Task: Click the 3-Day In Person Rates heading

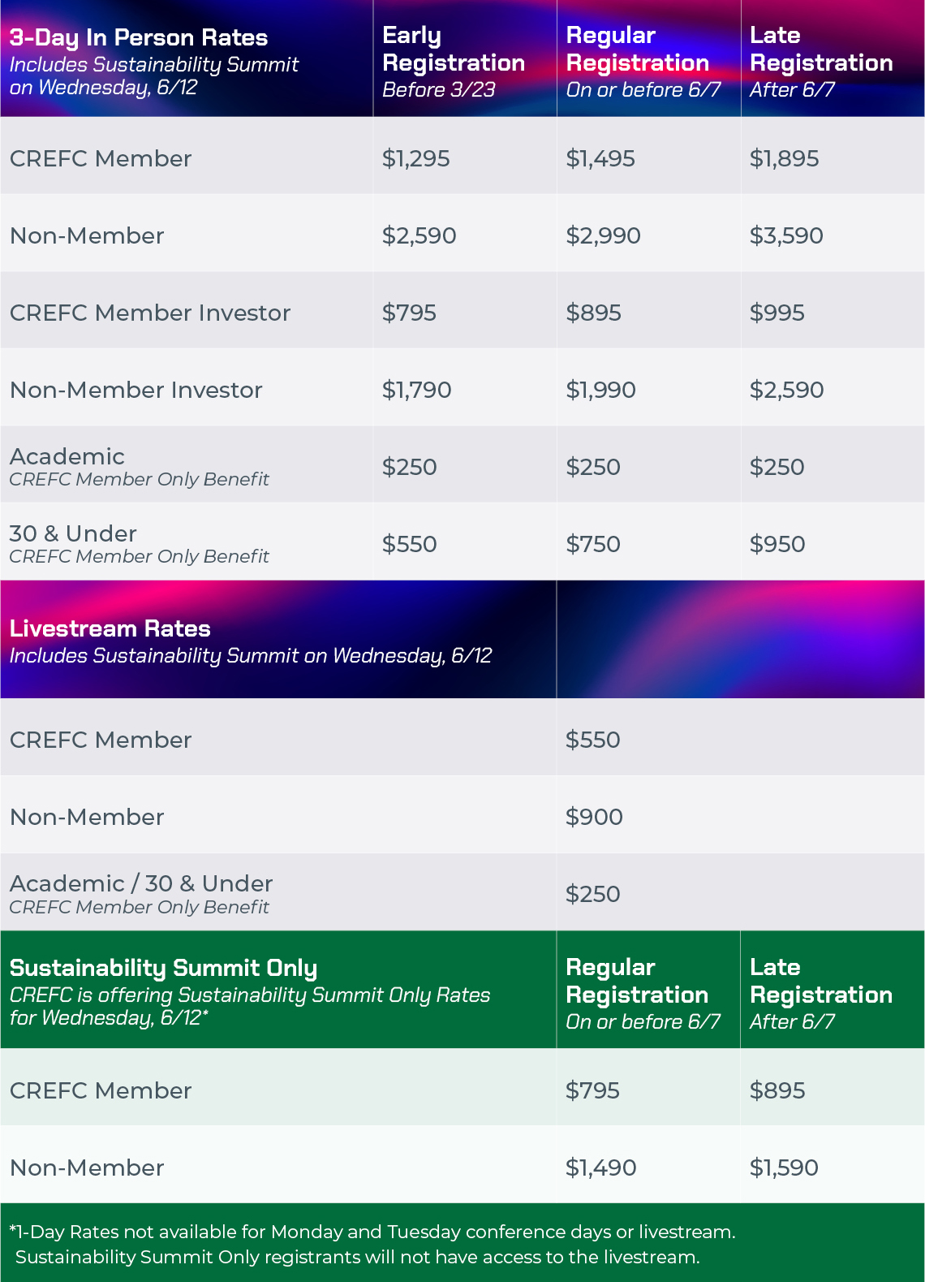Action: (139, 37)
